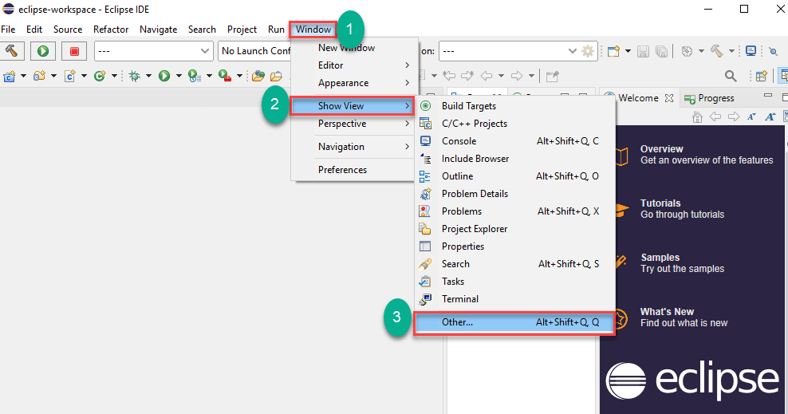Choose Project Explorer from Show View list

click(x=474, y=229)
